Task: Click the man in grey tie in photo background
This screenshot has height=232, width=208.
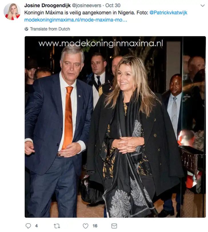Action: [x=174, y=104]
